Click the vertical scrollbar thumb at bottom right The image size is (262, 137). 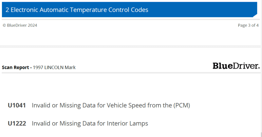[x=261, y=135]
